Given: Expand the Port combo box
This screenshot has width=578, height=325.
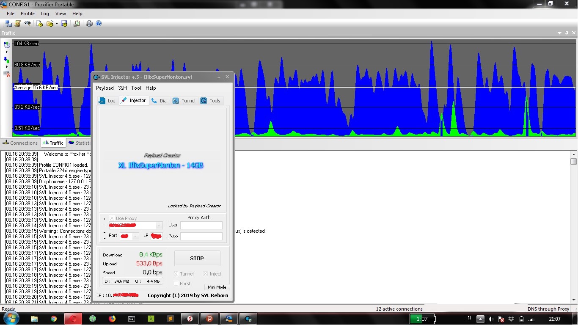Looking at the screenshot, I should point(135,236).
